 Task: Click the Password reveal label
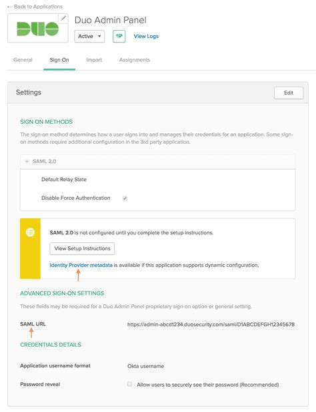40,384
